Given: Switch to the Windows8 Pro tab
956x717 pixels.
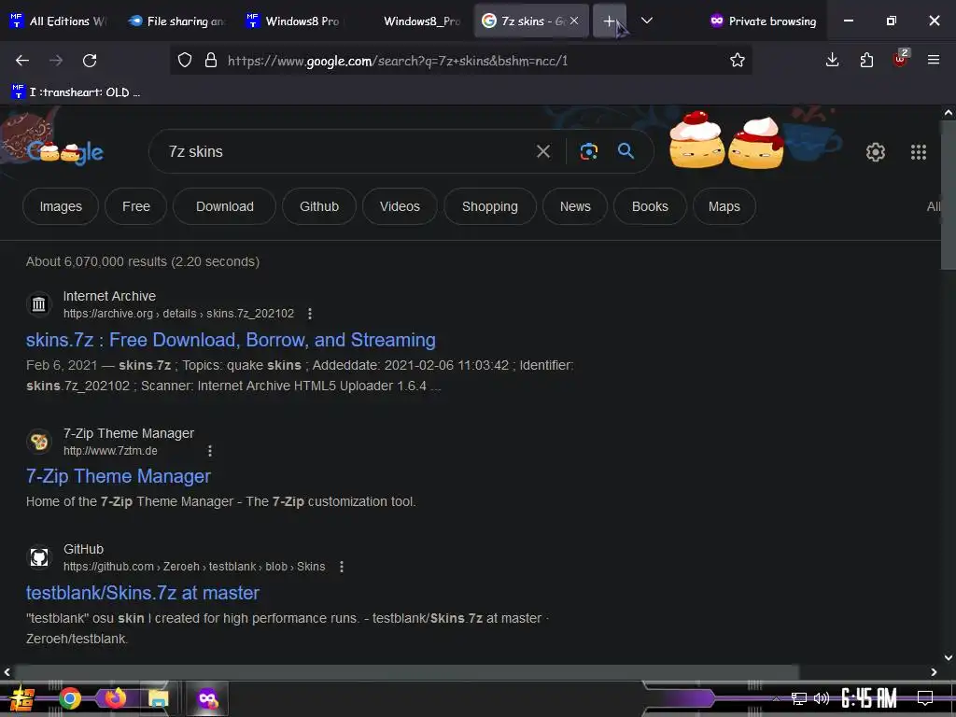Looking at the screenshot, I should [296, 21].
